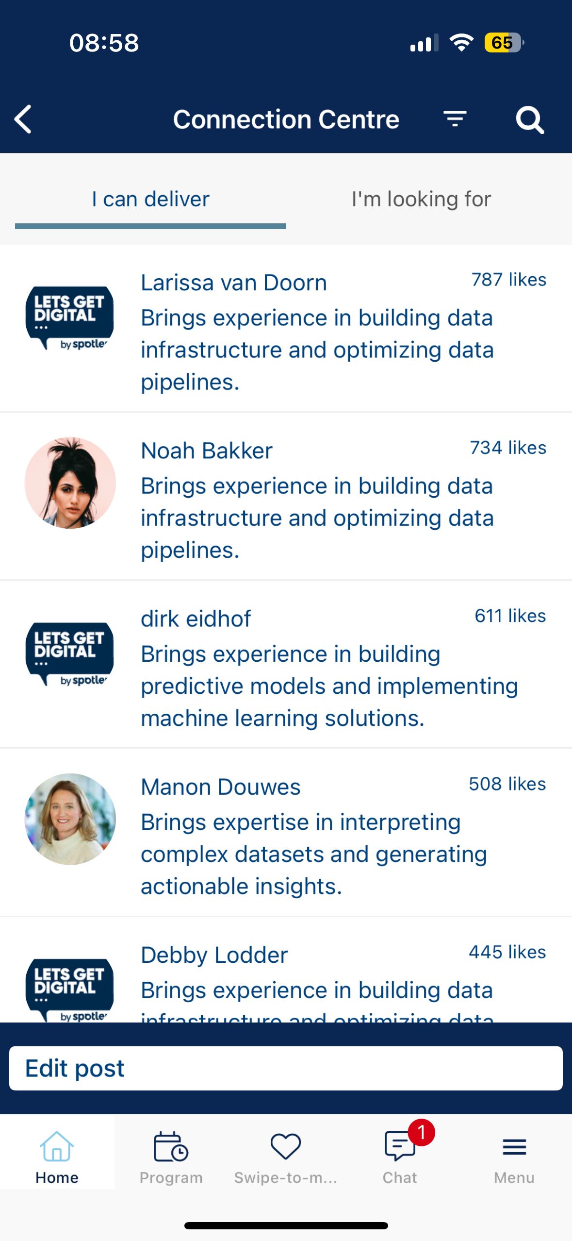Tap Manon Douwes's profile photo

[70, 819]
